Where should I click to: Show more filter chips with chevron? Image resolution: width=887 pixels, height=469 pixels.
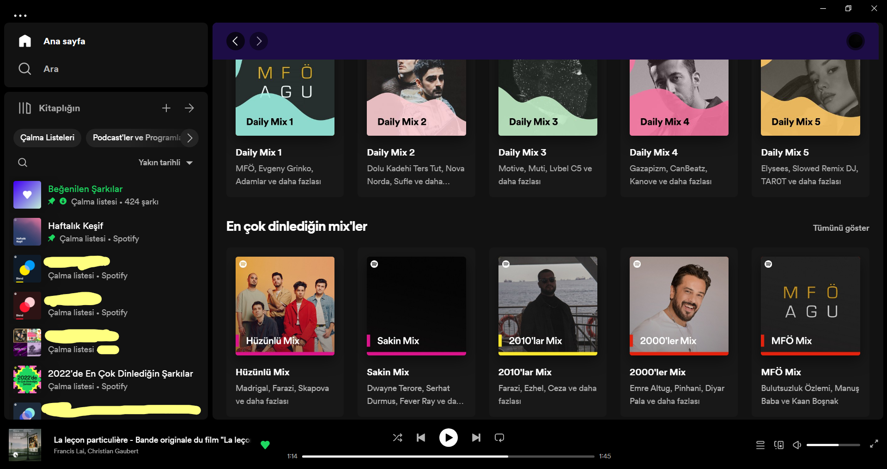[189, 138]
